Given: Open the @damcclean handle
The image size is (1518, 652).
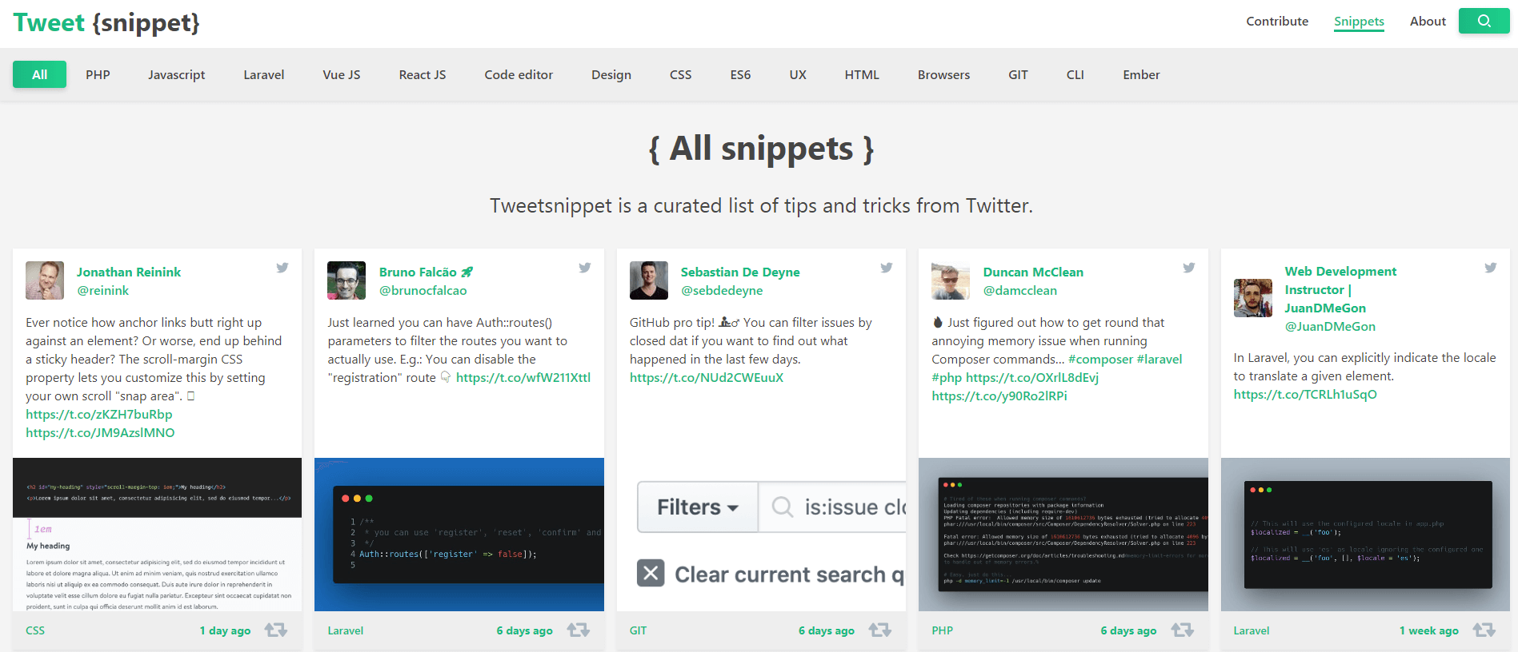Looking at the screenshot, I should 1020,290.
